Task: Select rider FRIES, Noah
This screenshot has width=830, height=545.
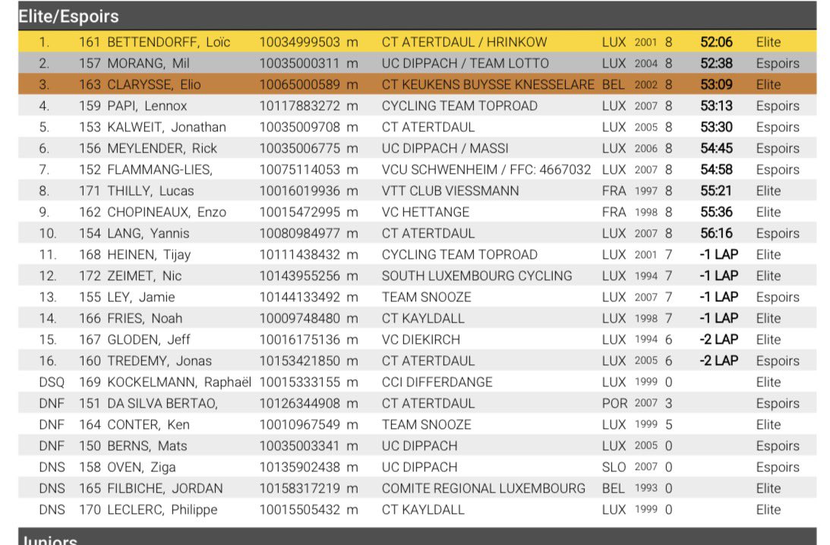Action: click(144, 318)
